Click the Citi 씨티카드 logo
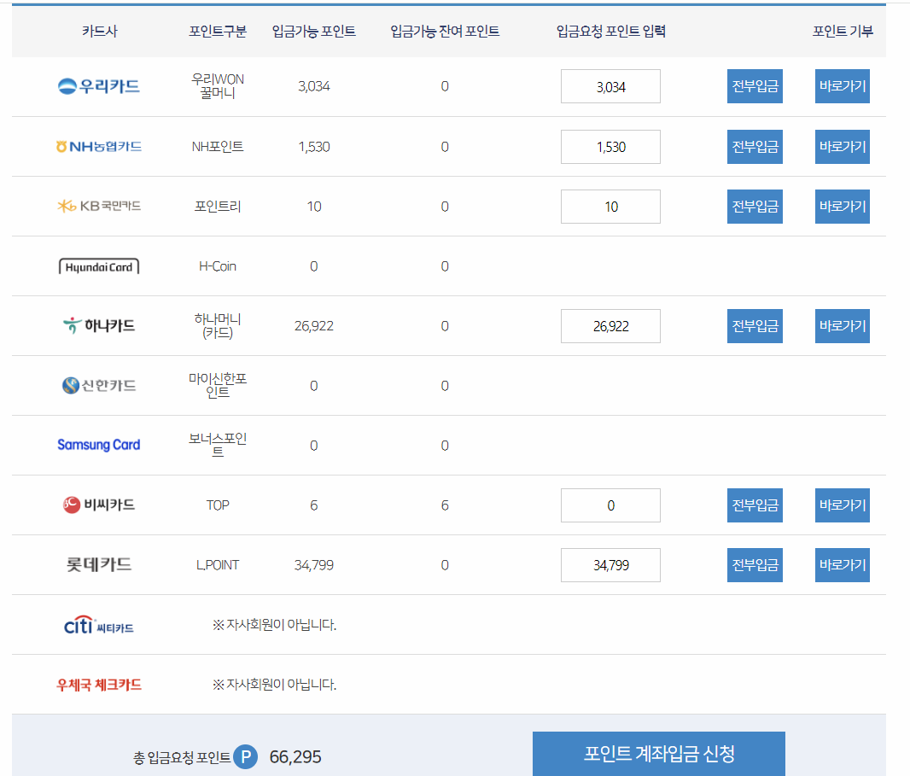Viewport: 910px width, 776px height. [97, 624]
